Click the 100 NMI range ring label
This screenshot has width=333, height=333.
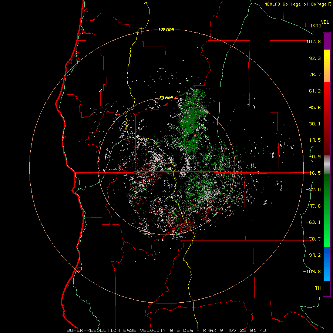coord(166,29)
